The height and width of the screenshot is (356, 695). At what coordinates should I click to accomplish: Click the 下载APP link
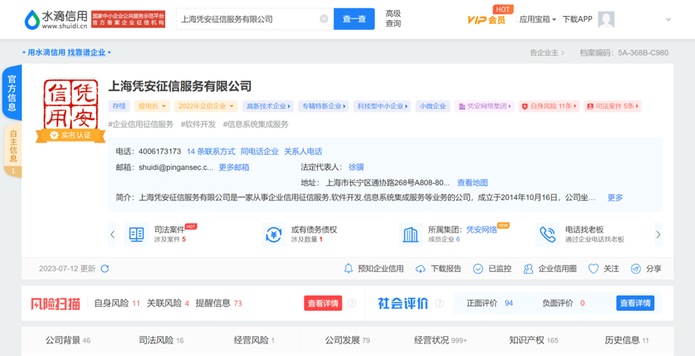coord(577,19)
